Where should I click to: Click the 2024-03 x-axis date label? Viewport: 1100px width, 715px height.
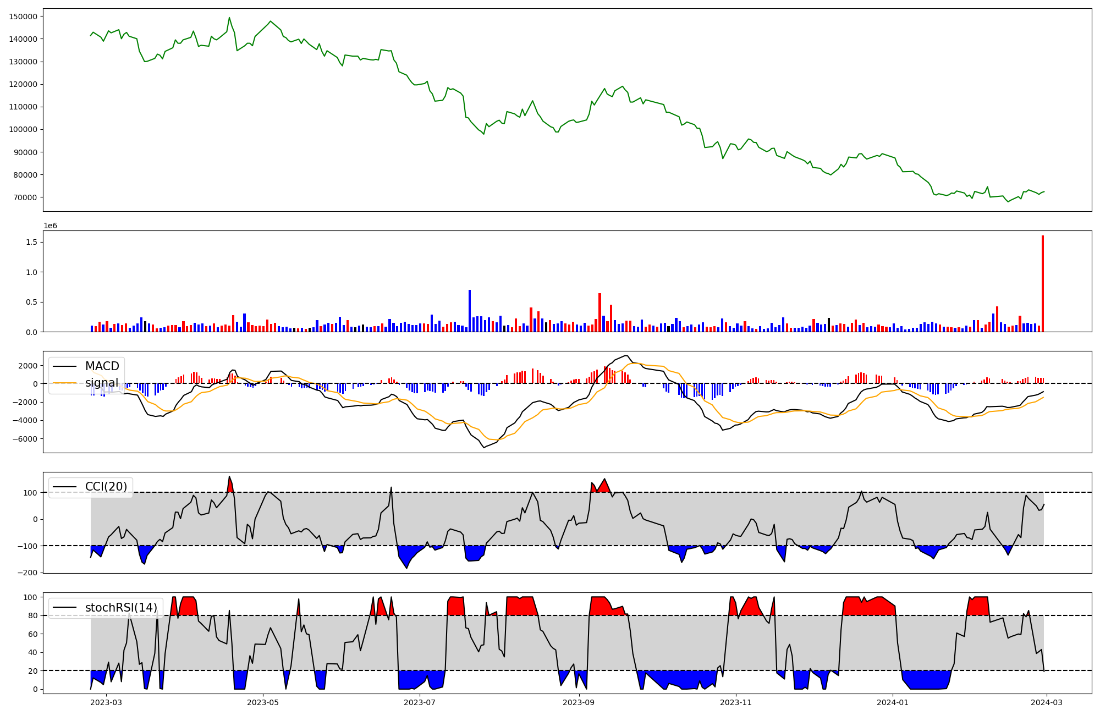1046,702
